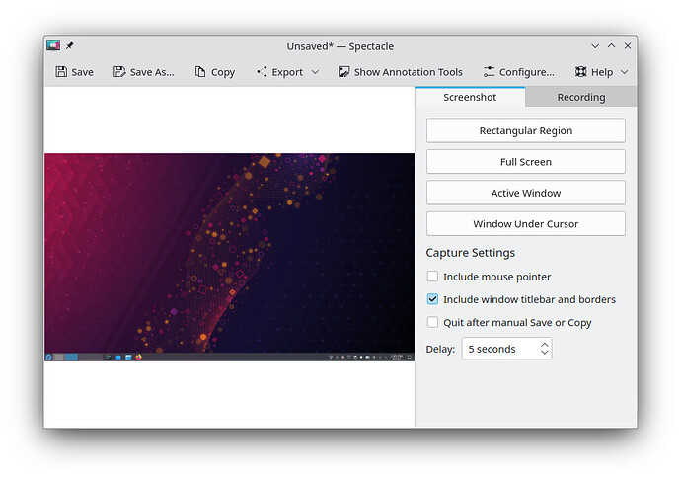Click the Copy icon in toolbar
681x480 pixels.
coord(200,72)
